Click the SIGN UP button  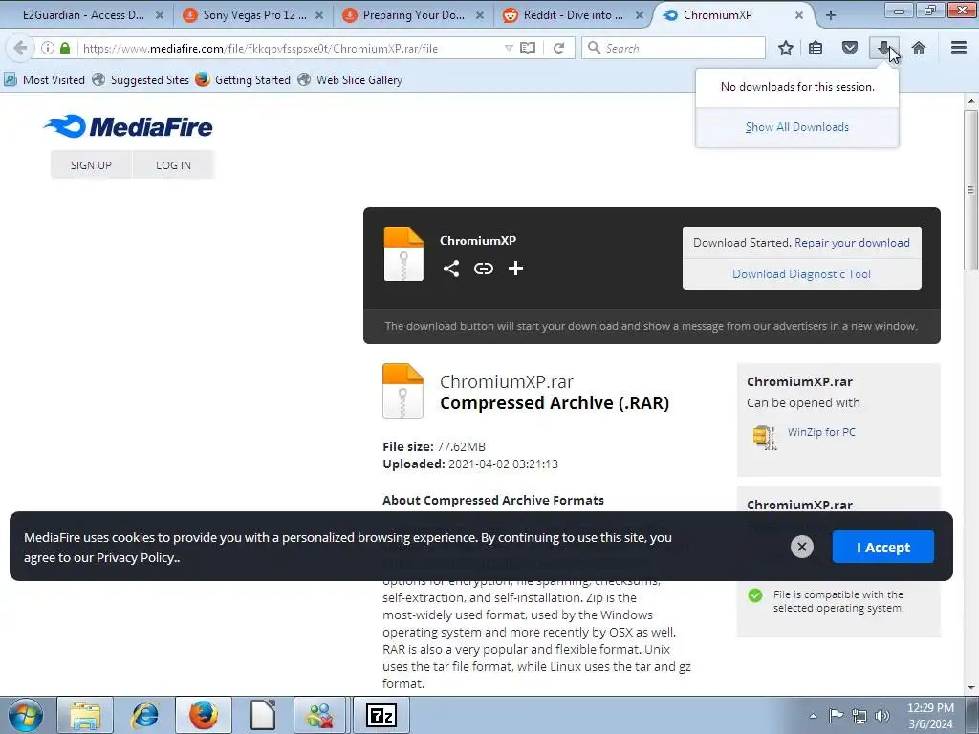pos(91,165)
